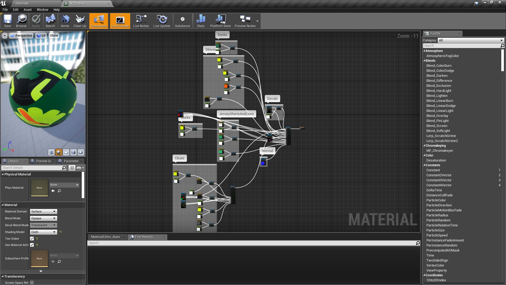Click the Show viewport button

54,36
